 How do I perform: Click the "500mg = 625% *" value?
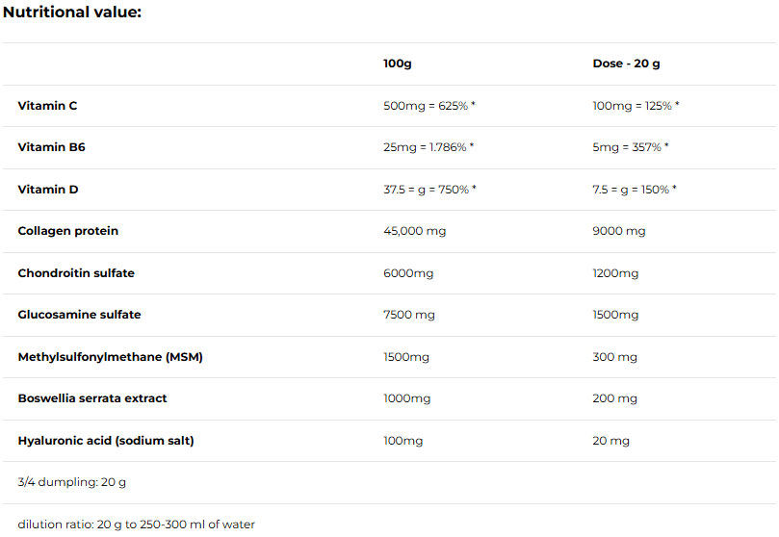(428, 106)
